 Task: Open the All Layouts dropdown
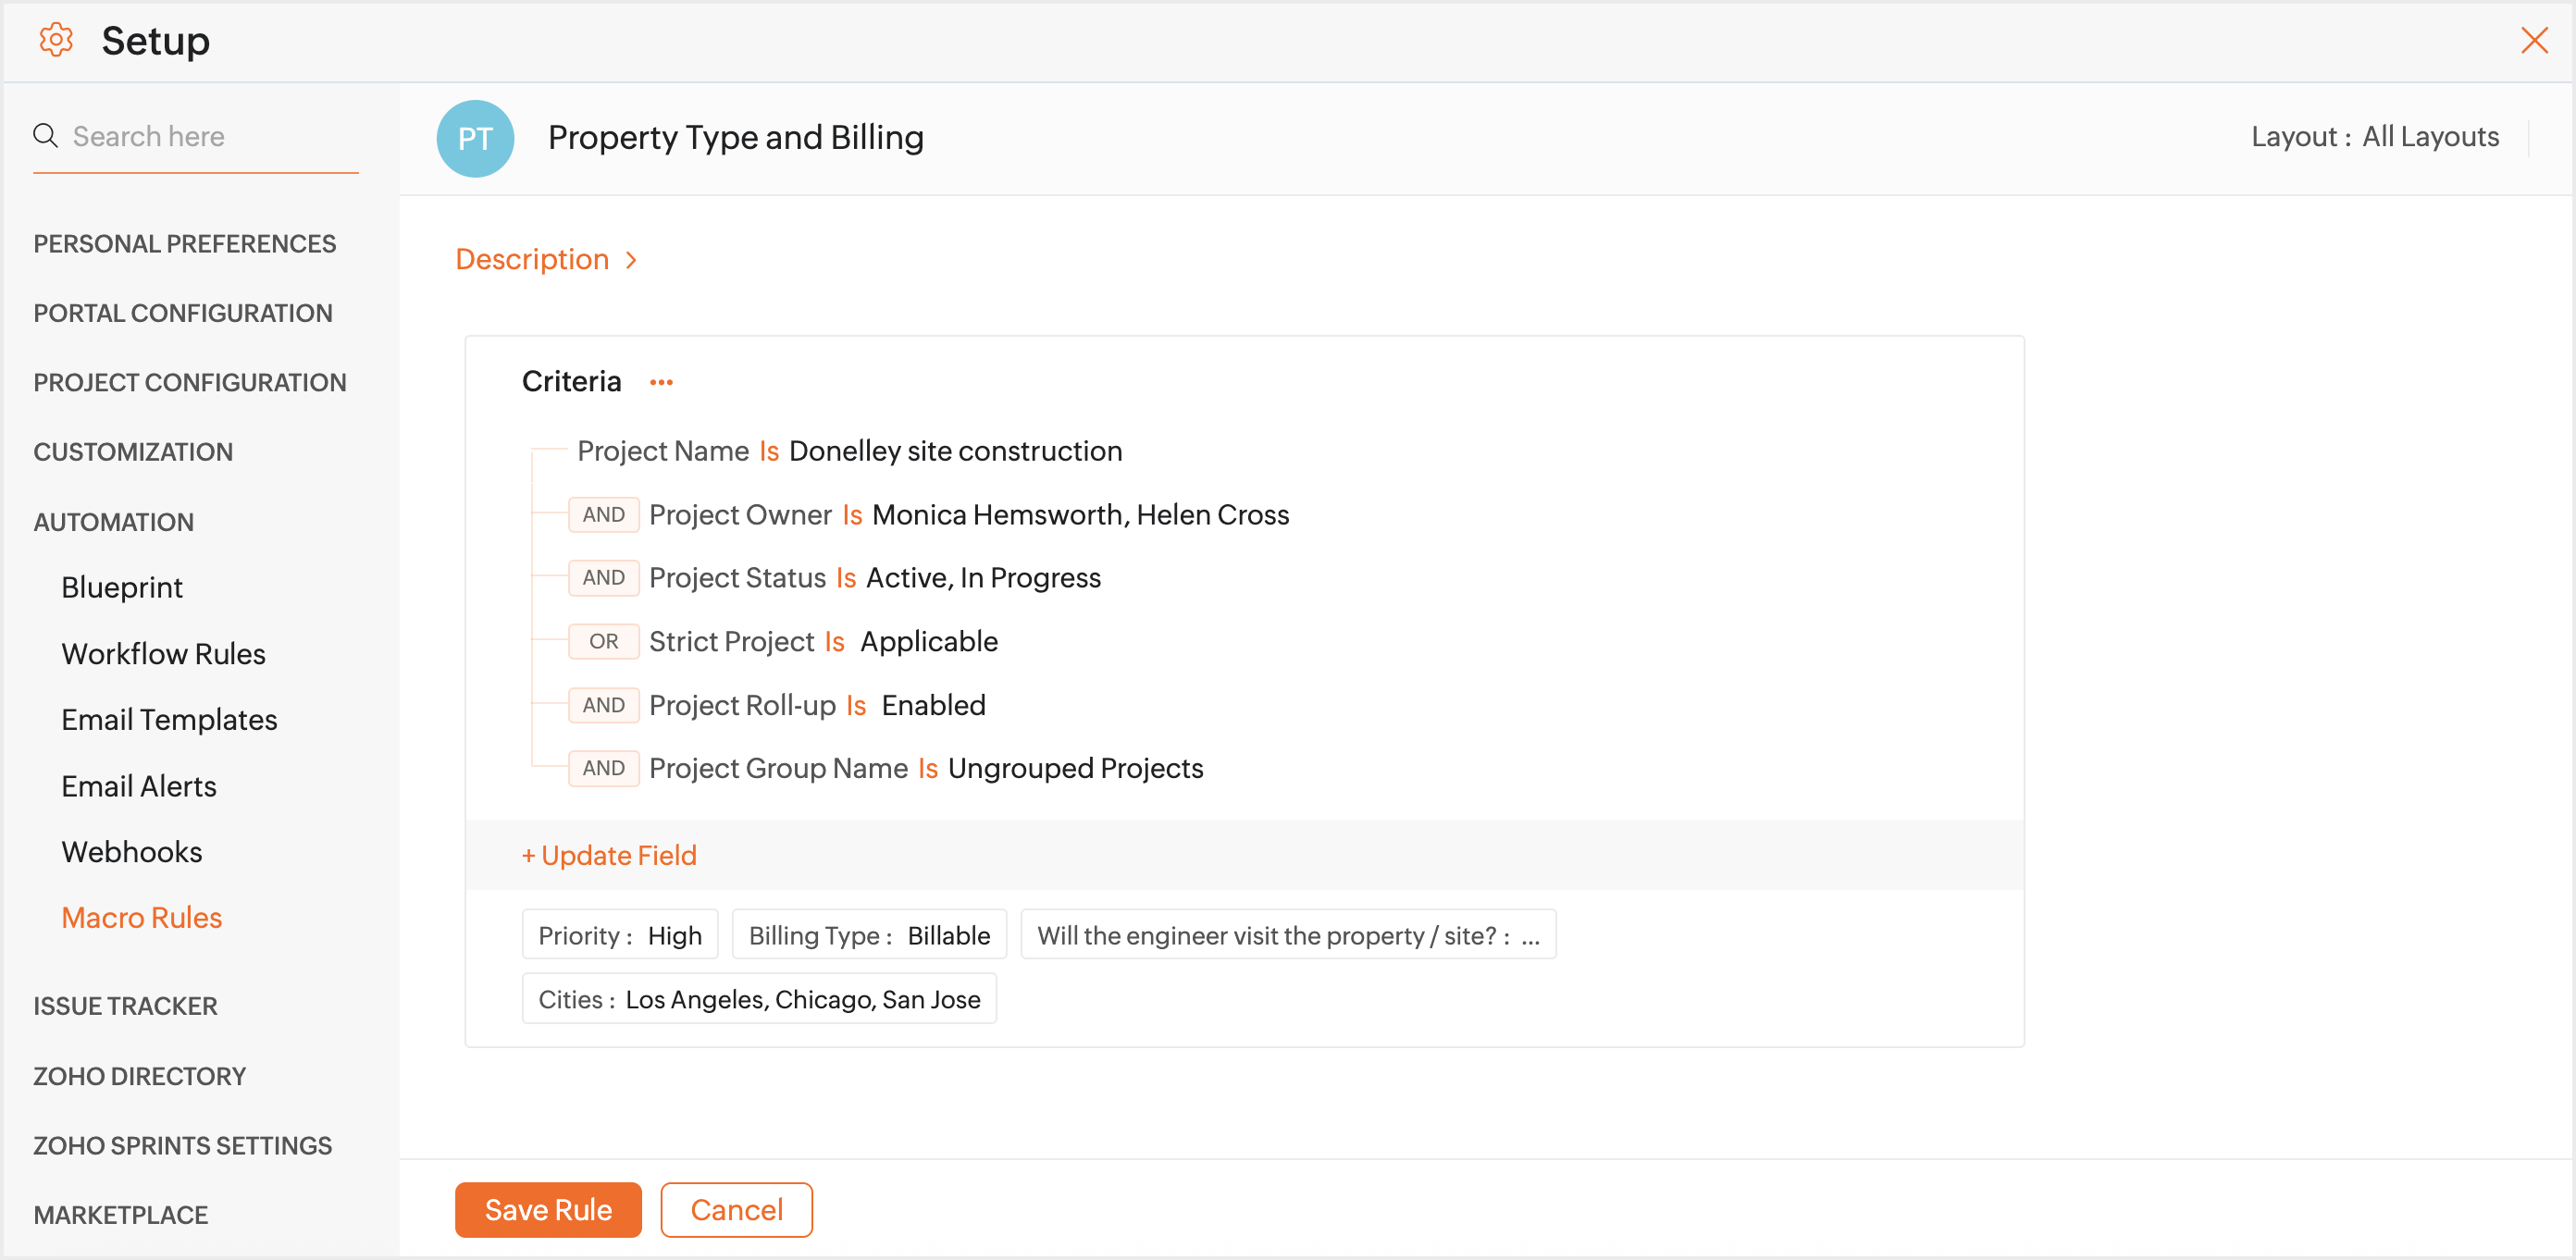click(2430, 137)
